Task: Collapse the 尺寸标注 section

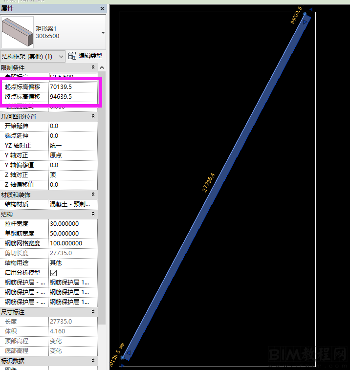Action: (x=93, y=312)
